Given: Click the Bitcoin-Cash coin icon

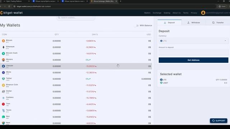Looking at the screenshot, I should click(3, 53).
